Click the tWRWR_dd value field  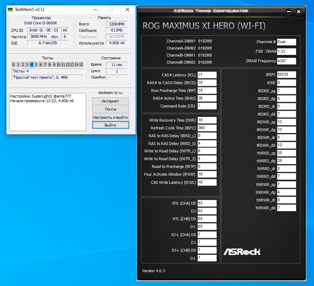[x=286, y=208]
